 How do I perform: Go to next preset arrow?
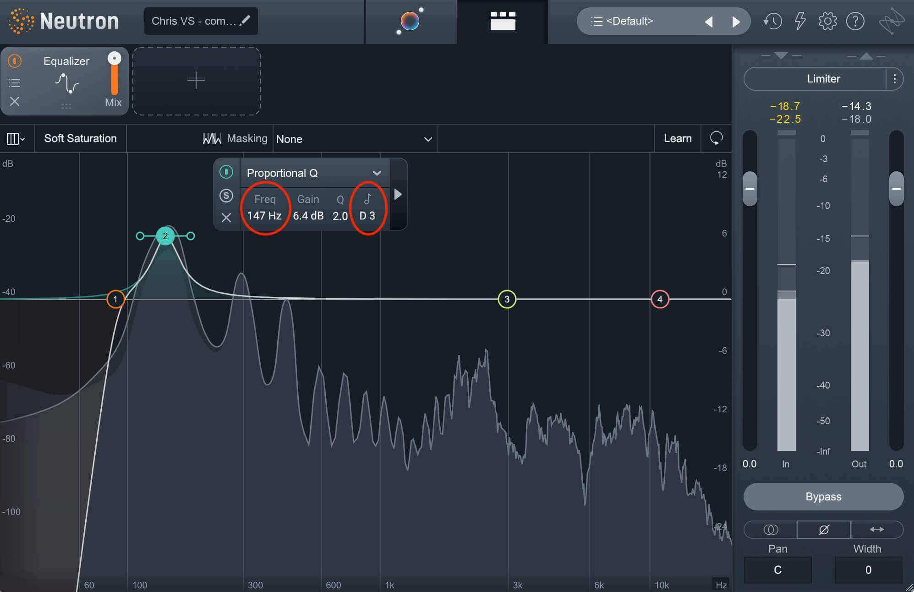[x=736, y=22]
